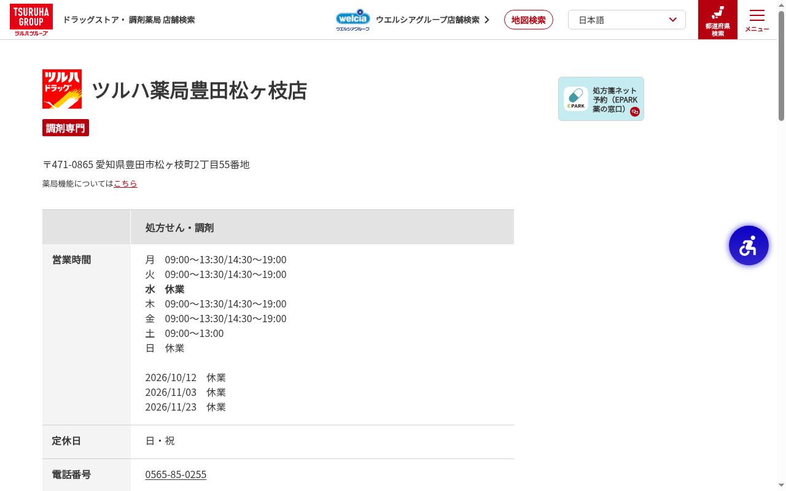Screen dimensions: 786x491
Task: Click the address 〒471-0865 愛知県豊田市松ヶ枝町2丁目55番地
Action: click(x=146, y=164)
